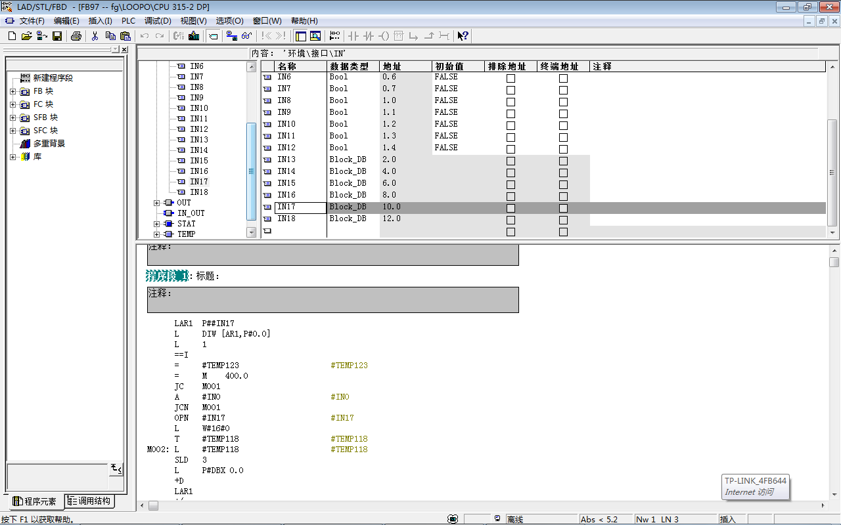This screenshot has height=525, width=841.
Task: Open the context Help pointer icon
Action: (x=463, y=36)
